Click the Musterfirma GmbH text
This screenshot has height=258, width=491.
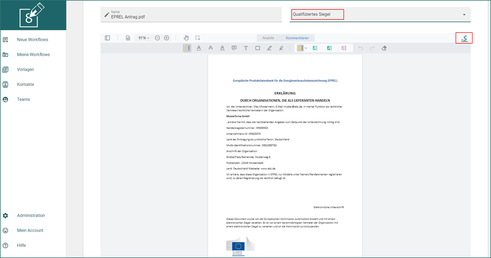(238, 116)
